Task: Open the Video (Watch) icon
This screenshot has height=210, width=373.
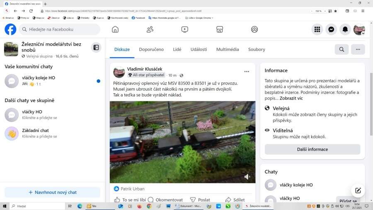Action: click(184, 29)
